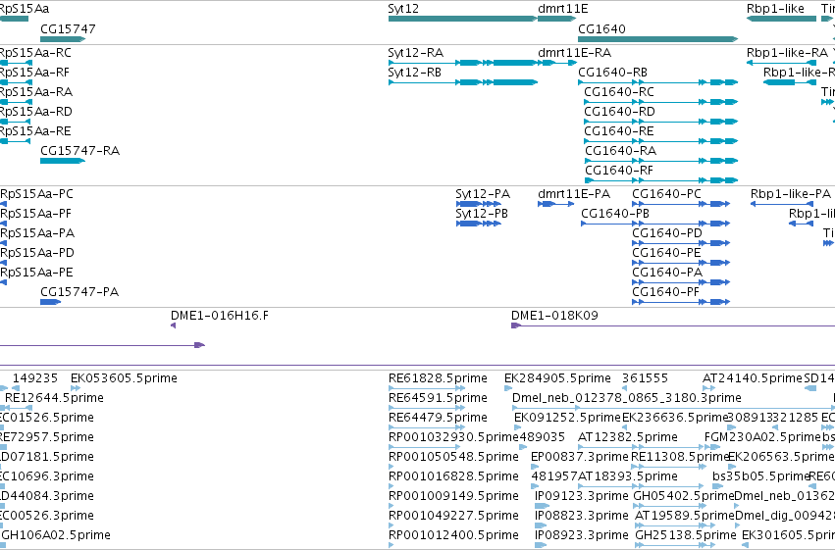Click the dmrt11E-PA protein label

(574, 194)
